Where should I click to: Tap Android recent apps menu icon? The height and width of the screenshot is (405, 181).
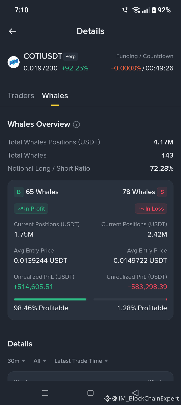[45, 393]
